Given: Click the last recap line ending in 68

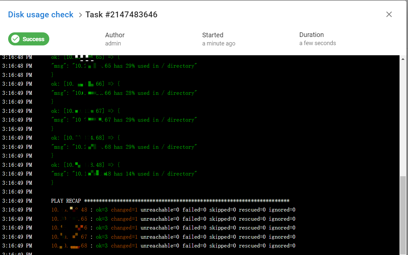Looking at the screenshot, I should click(173, 246).
